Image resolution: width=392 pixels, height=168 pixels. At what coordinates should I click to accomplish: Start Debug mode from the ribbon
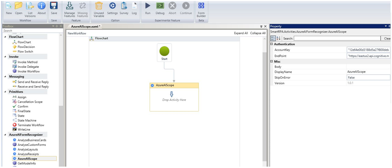click(x=160, y=6)
